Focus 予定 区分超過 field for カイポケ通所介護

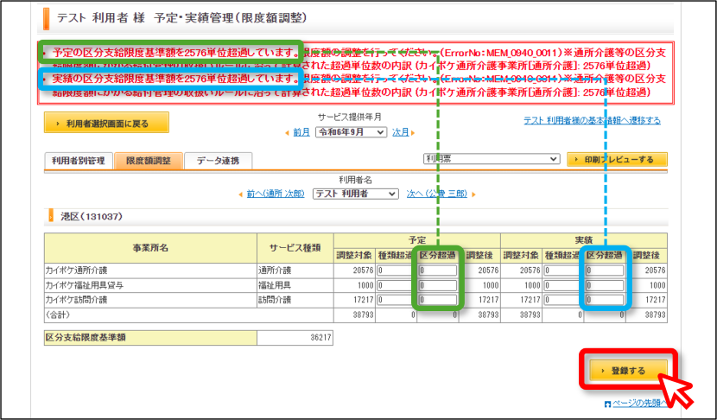(x=438, y=270)
